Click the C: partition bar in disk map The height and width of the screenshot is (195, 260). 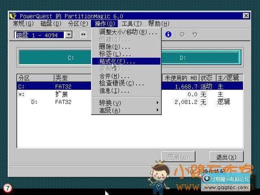click(x=55, y=58)
